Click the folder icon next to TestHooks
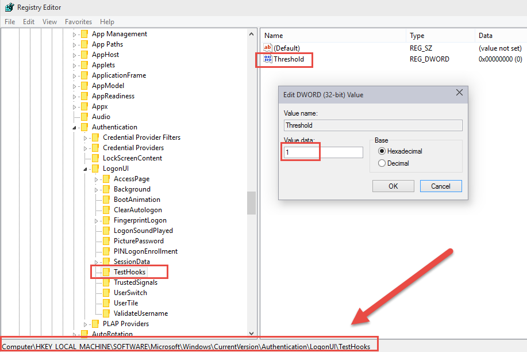The width and height of the screenshot is (527, 352). point(106,272)
